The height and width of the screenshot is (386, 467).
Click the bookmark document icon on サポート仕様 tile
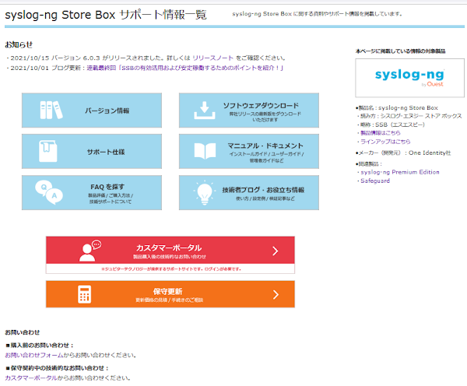click(x=48, y=151)
